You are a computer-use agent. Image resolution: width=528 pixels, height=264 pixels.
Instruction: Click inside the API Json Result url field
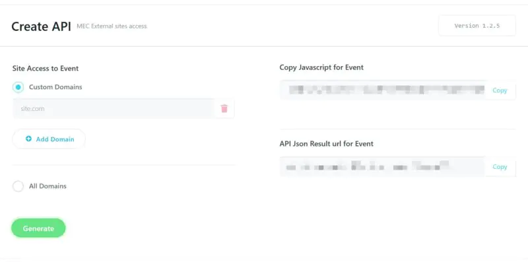(383, 167)
